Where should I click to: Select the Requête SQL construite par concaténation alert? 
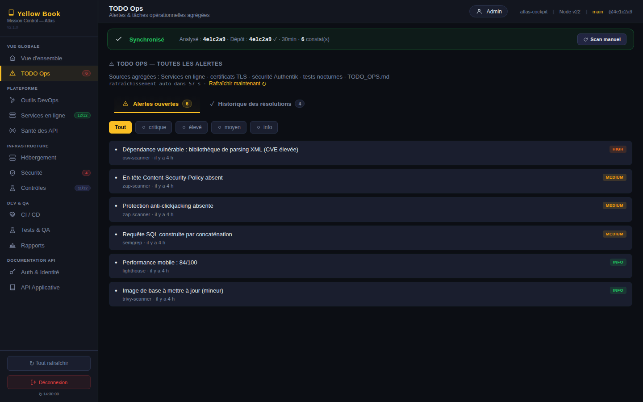tap(371, 238)
